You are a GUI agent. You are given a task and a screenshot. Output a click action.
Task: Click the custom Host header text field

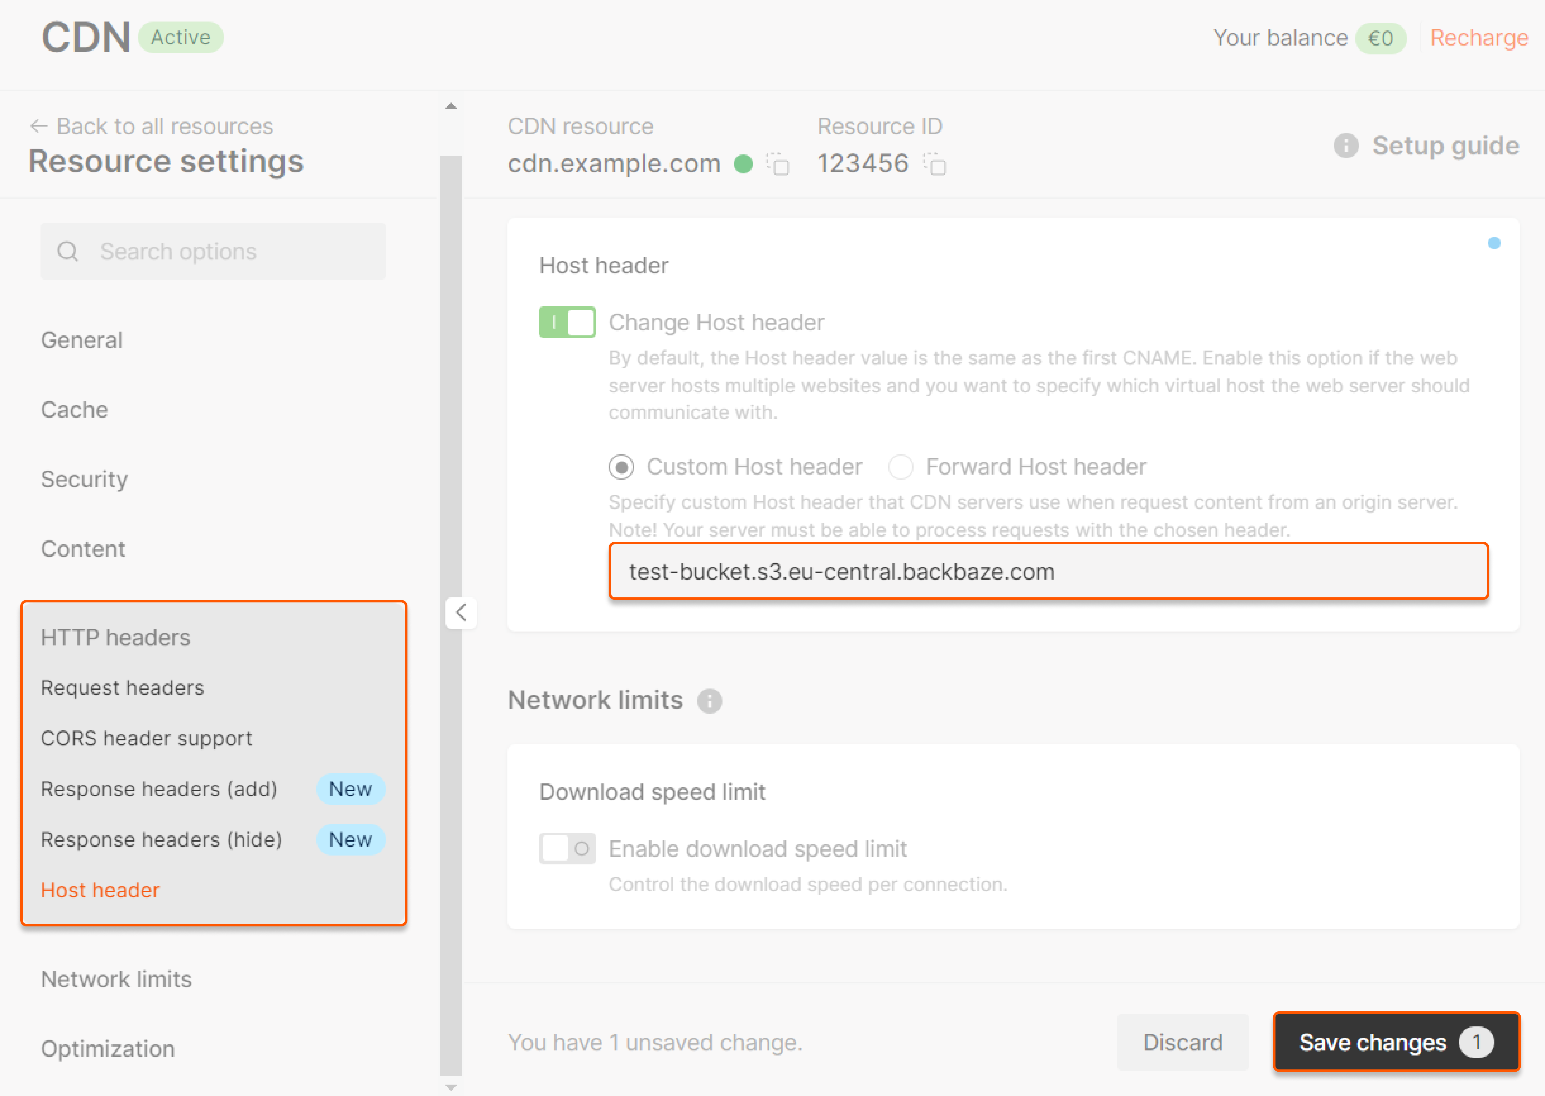click(x=1048, y=572)
